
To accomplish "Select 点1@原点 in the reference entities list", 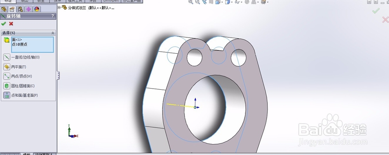I will coord(19,44).
